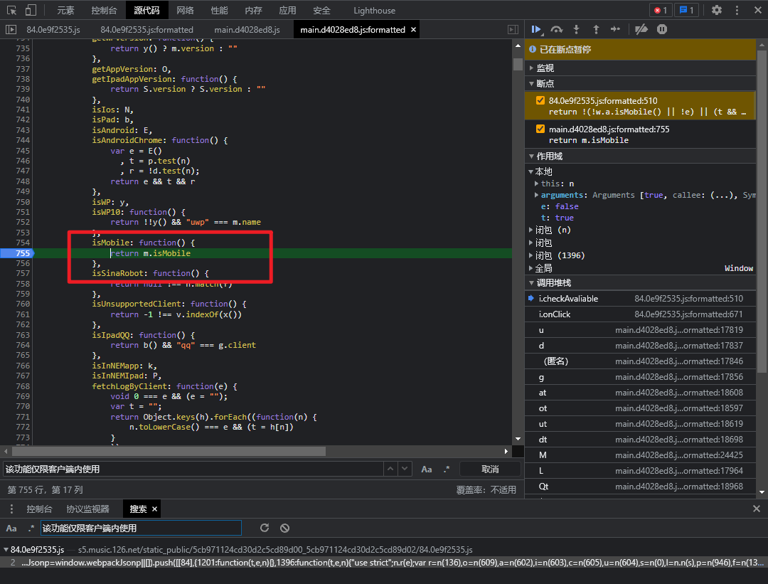Close the main.d4028ed8.js:formatted tab
The height and width of the screenshot is (584, 768).
[x=413, y=30]
